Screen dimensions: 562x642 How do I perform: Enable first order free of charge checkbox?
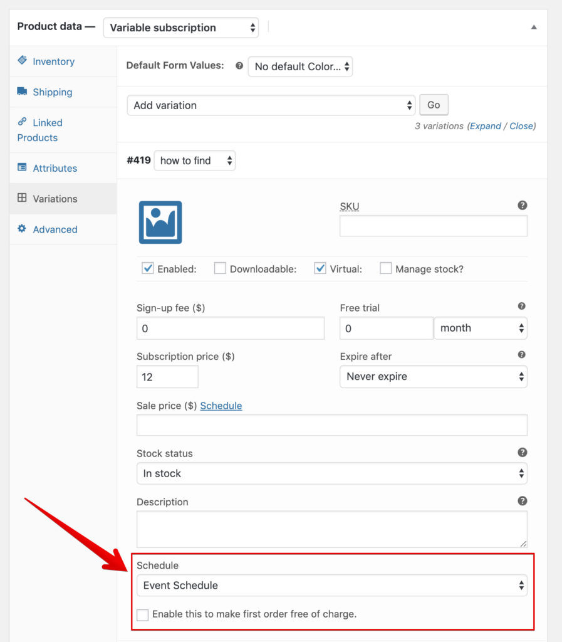click(x=142, y=614)
